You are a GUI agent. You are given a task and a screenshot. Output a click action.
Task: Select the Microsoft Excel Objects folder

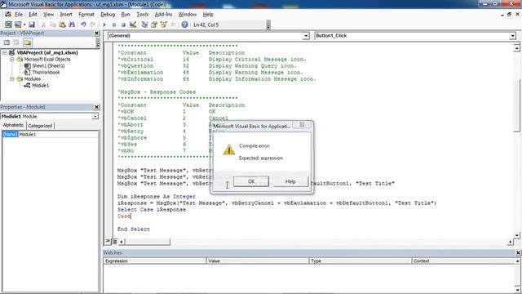47,60
